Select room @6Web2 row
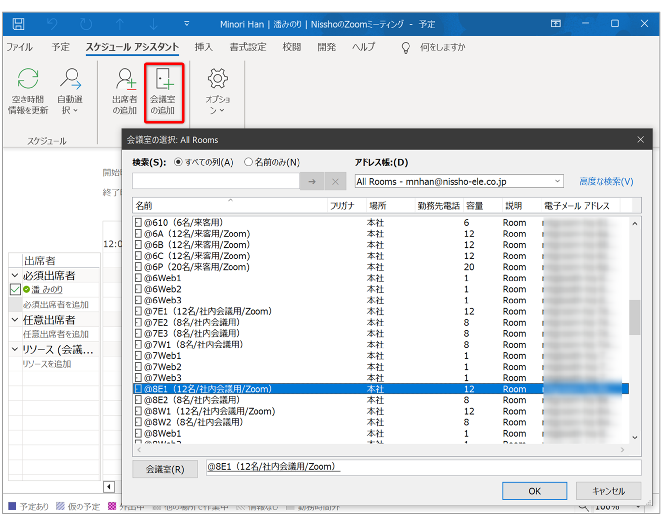664x517 pixels. click(381, 289)
